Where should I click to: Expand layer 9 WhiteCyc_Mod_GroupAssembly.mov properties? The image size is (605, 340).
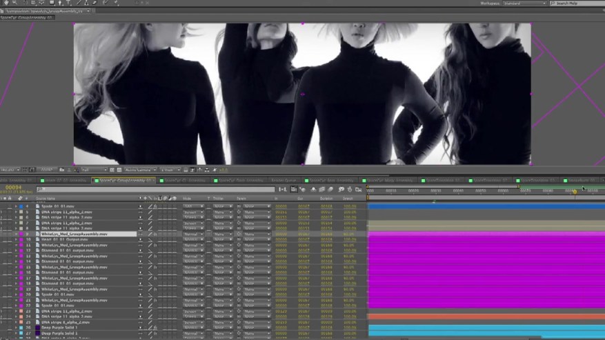pyautogui.click(x=16, y=234)
